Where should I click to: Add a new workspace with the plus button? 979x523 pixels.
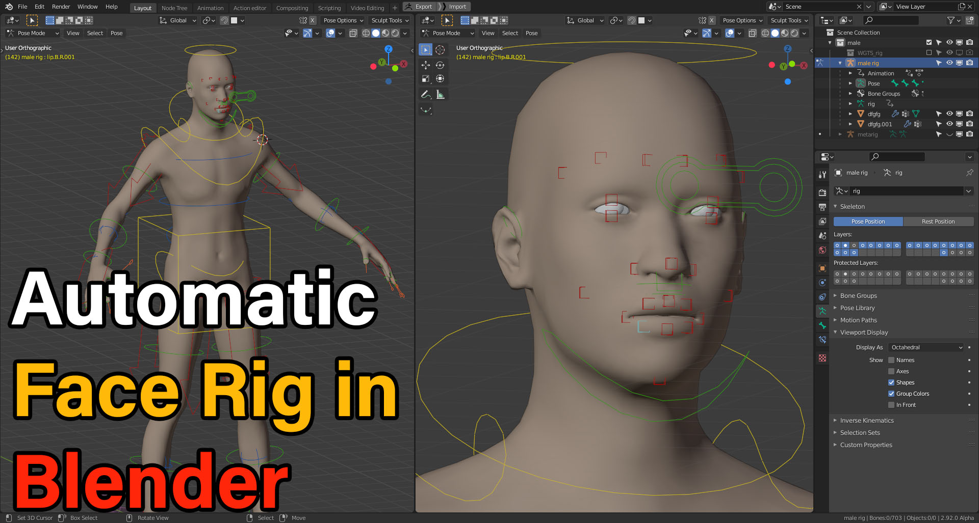pos(394,8)
